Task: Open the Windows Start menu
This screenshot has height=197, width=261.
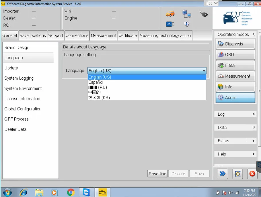Action: (x=7, y=192)
